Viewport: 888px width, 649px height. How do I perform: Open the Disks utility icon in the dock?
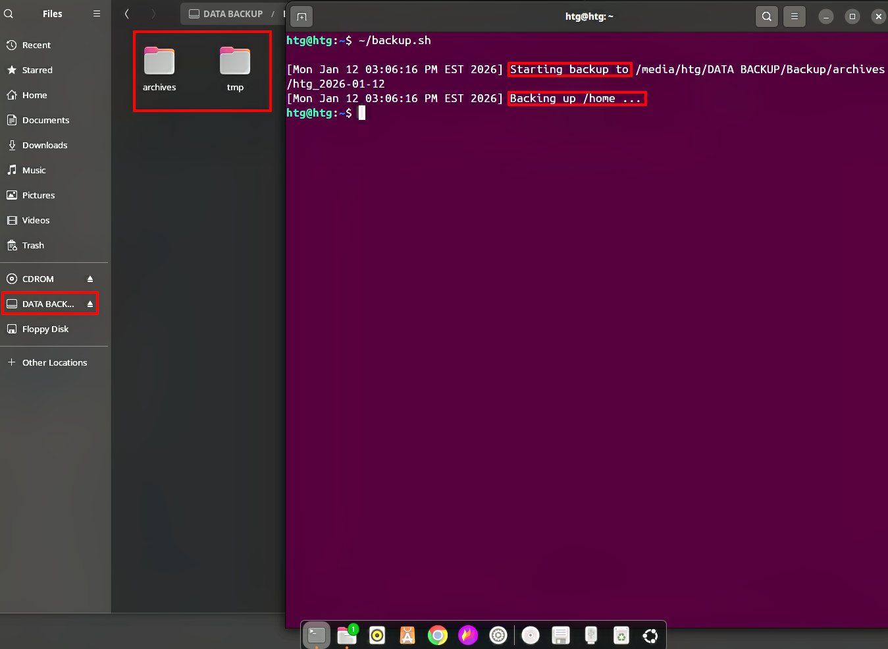tap(590, 635)
